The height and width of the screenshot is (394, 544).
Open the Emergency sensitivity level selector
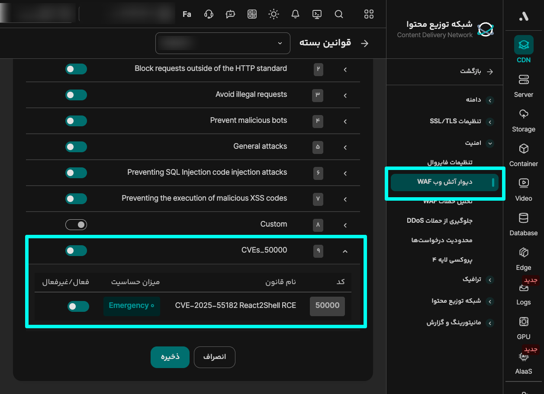click(131, 306)
